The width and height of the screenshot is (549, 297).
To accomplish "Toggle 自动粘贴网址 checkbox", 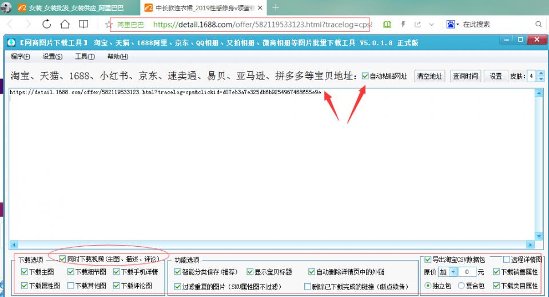I will [365, 76].
